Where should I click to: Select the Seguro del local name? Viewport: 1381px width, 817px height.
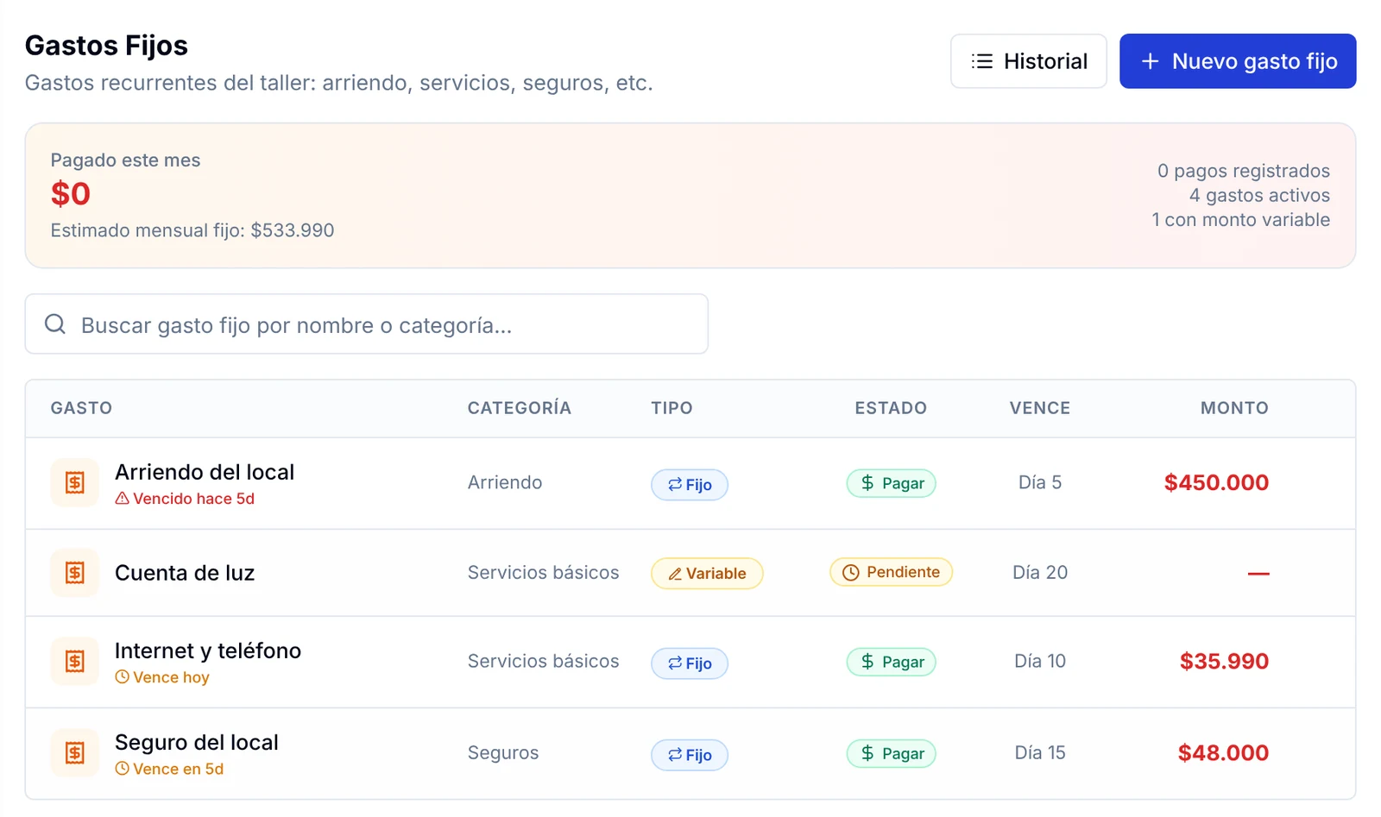click(x=197, y=742)
